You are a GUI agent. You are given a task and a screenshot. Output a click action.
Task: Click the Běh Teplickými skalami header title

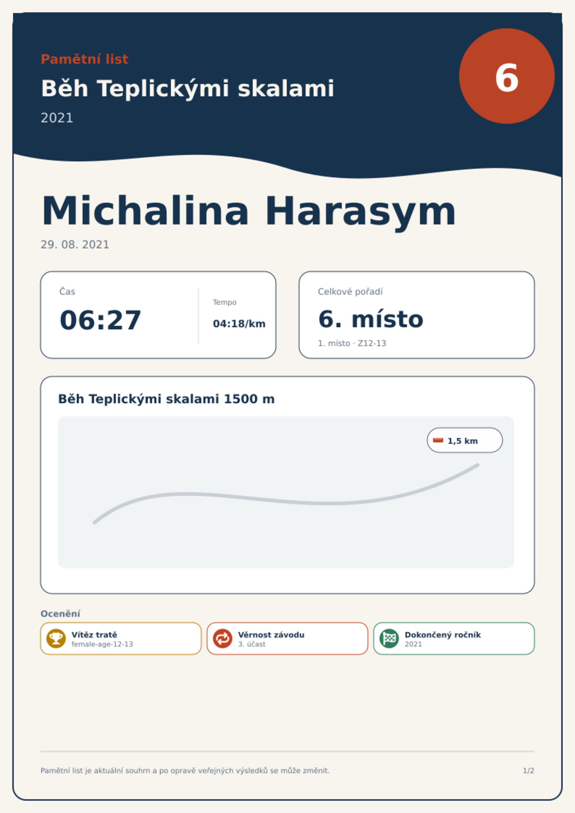(x=188, y=89)
